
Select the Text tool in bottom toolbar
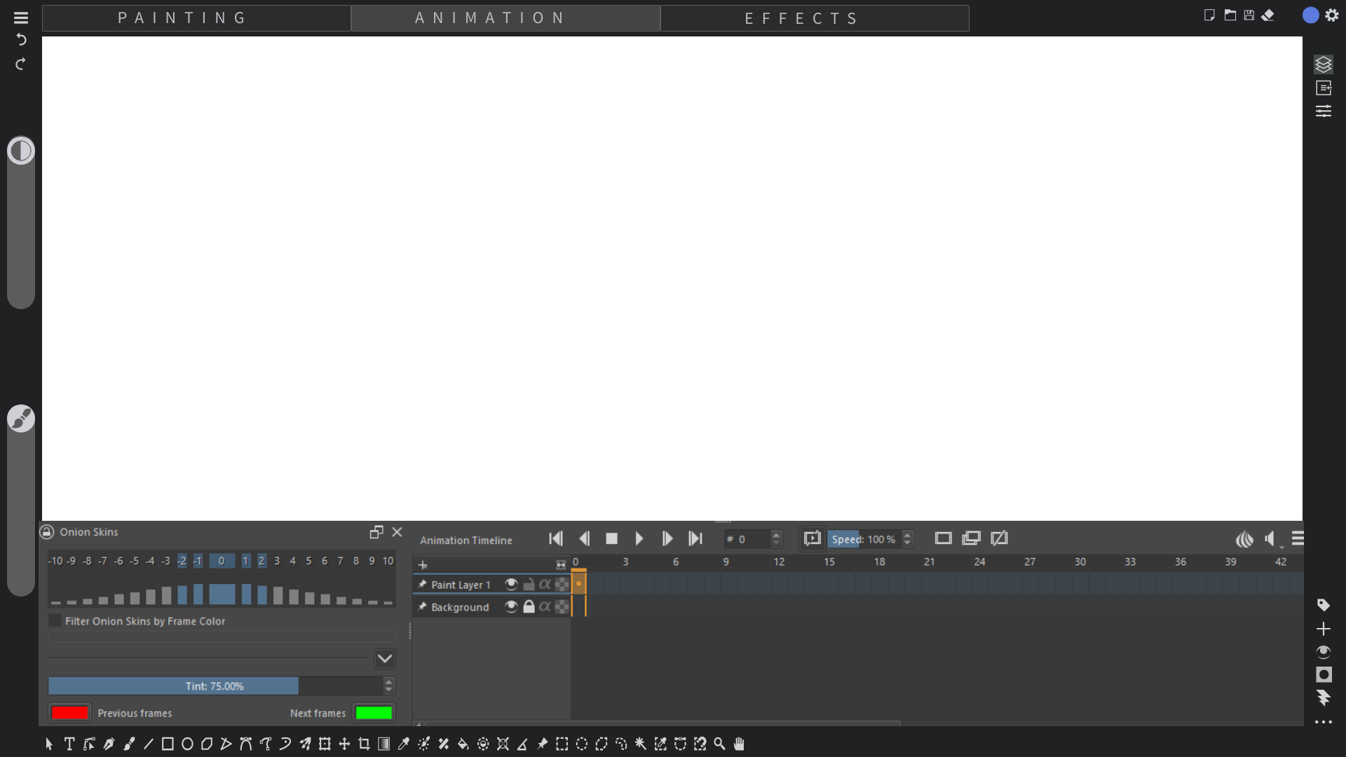[69, 744]
